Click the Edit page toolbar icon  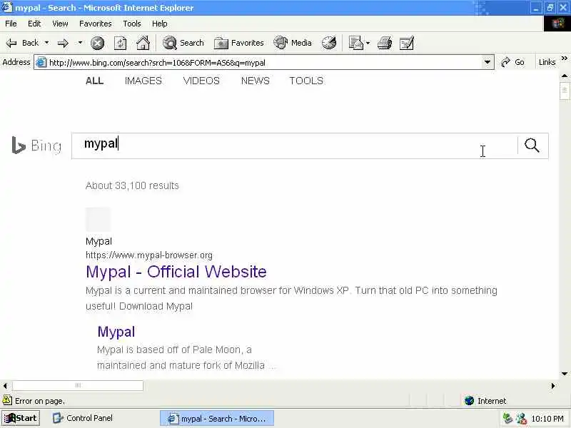point(406,43)
